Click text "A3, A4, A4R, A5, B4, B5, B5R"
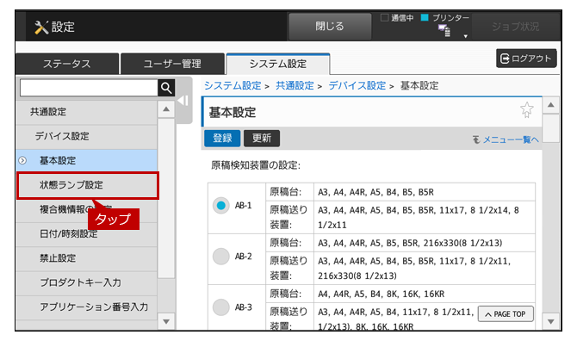This screenshot has height=341, width=577. point(375,192)
